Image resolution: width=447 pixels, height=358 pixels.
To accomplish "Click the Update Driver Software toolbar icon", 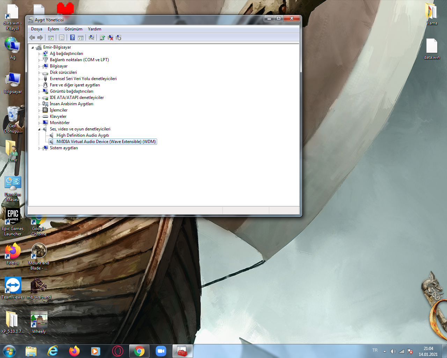I will click(x=102, y=37).
